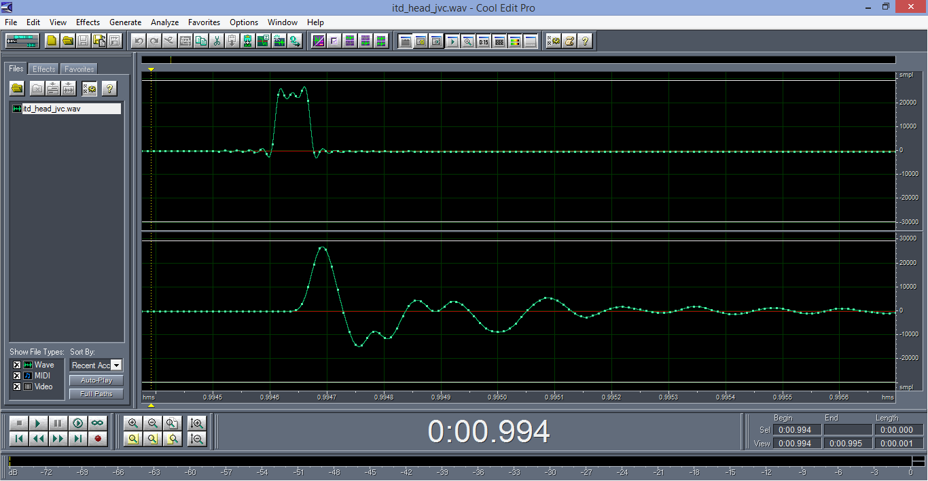
Task: Click the View Begin time field
Action: [x=798, y=444]
